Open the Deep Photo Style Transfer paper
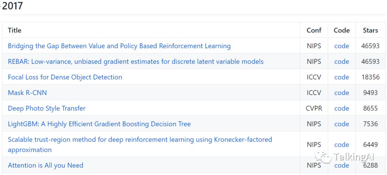This screenshot has width=387, height=175. tap(47, 108)
